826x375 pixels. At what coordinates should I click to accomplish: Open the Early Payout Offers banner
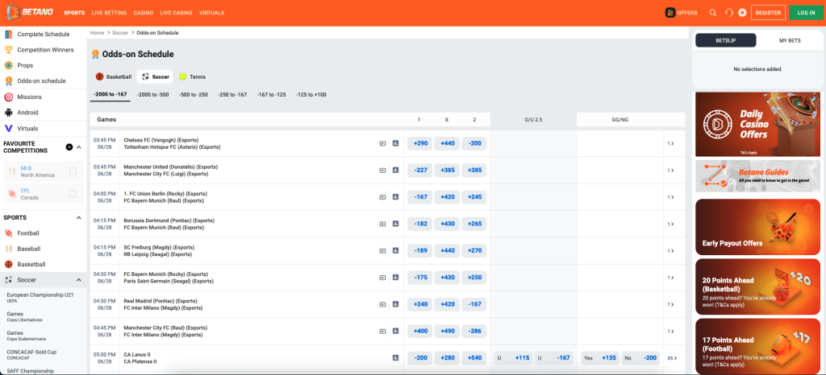(x=757, y=227)
